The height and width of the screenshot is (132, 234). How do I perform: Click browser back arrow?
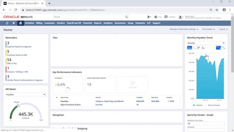click(x=4, y=10)
